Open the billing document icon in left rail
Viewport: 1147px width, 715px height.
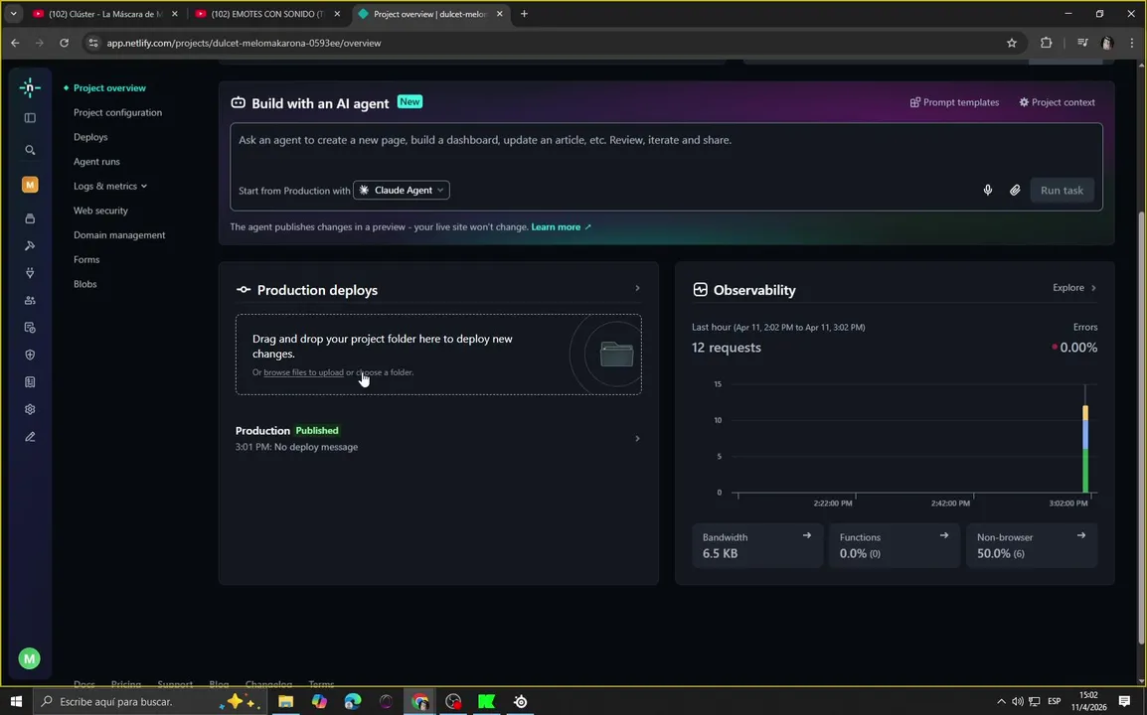[30, 382]
